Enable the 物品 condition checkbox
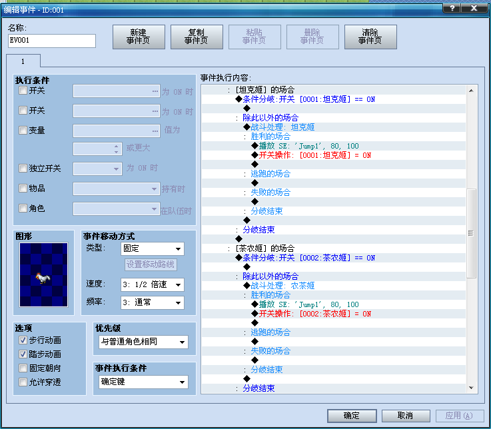 coord(23,189)
